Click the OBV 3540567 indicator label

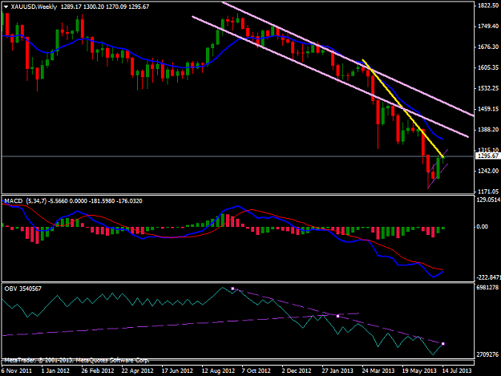(22, 289)
